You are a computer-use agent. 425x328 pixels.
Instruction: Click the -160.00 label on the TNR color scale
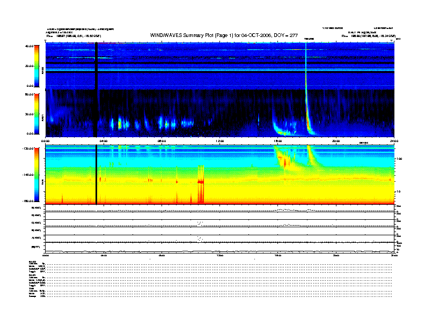coord(28,201)
